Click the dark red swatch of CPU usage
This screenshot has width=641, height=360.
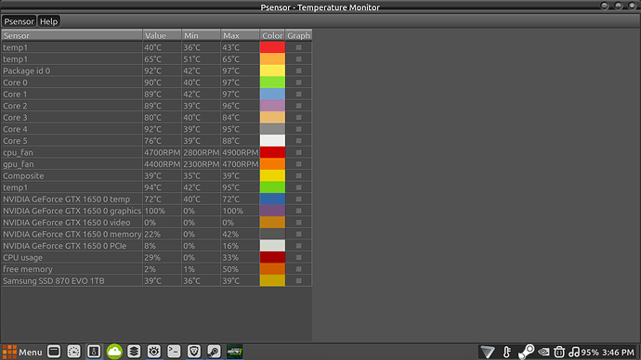click(x=272, y=258)
